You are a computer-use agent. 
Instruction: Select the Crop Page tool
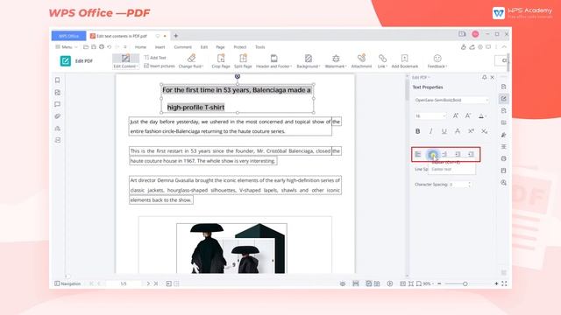pyautogui.click(x=221, y=61)
